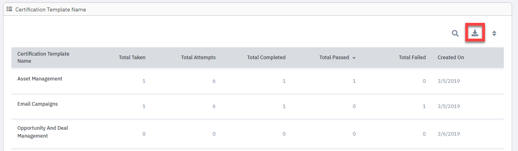Screen dimensions: 518x151
Task: Open Email Campaigns Total Failed count
Action: tap(424, 106)
